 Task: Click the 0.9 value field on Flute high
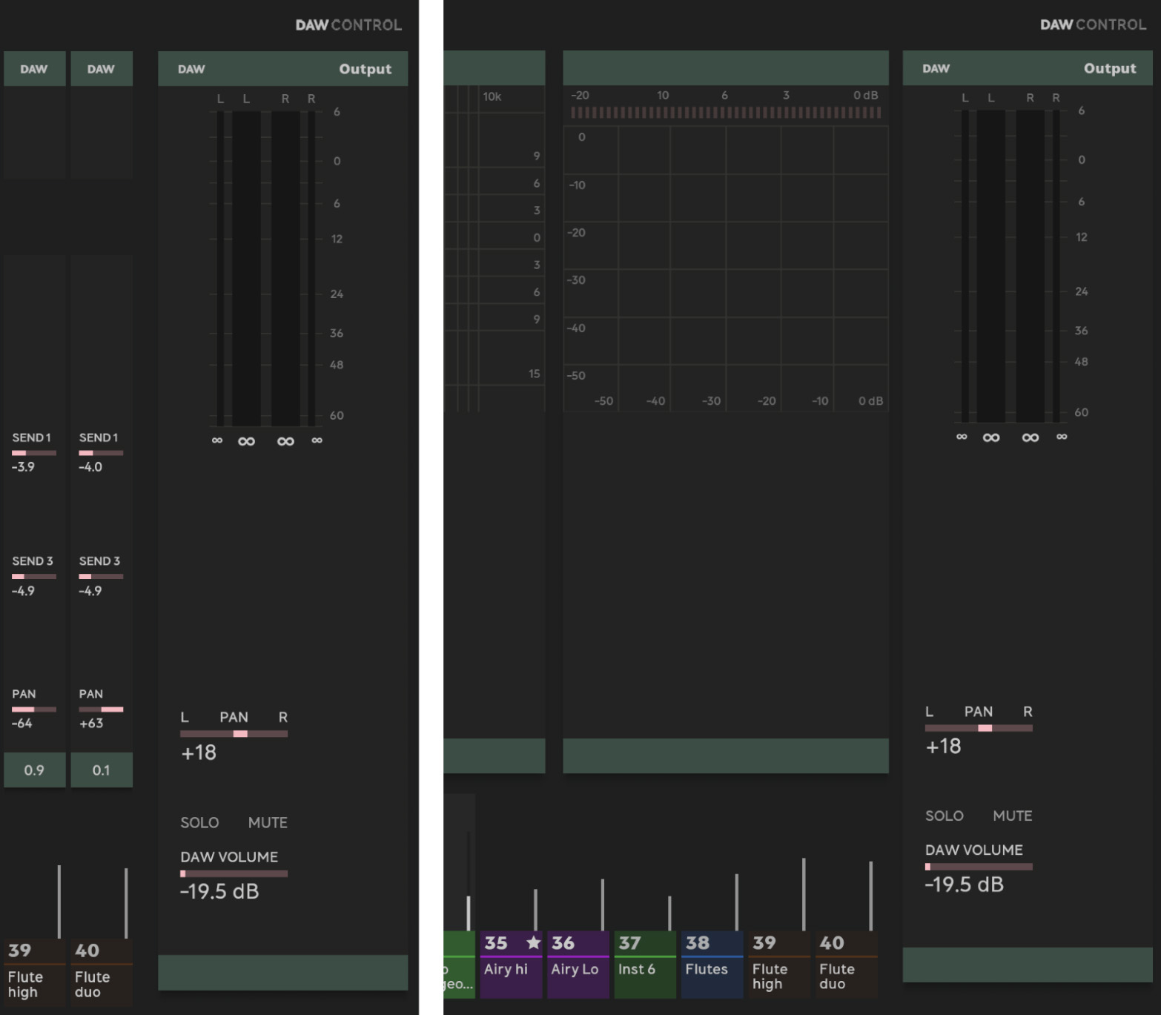34,770
